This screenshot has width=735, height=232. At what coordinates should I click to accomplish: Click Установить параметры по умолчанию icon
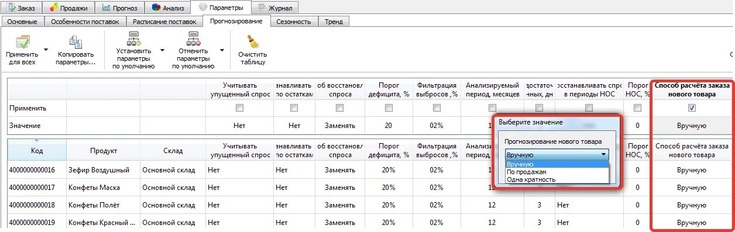pyautogui.click(x=135, y=39)
